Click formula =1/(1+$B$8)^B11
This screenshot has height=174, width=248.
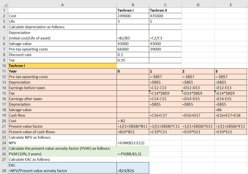133,126
